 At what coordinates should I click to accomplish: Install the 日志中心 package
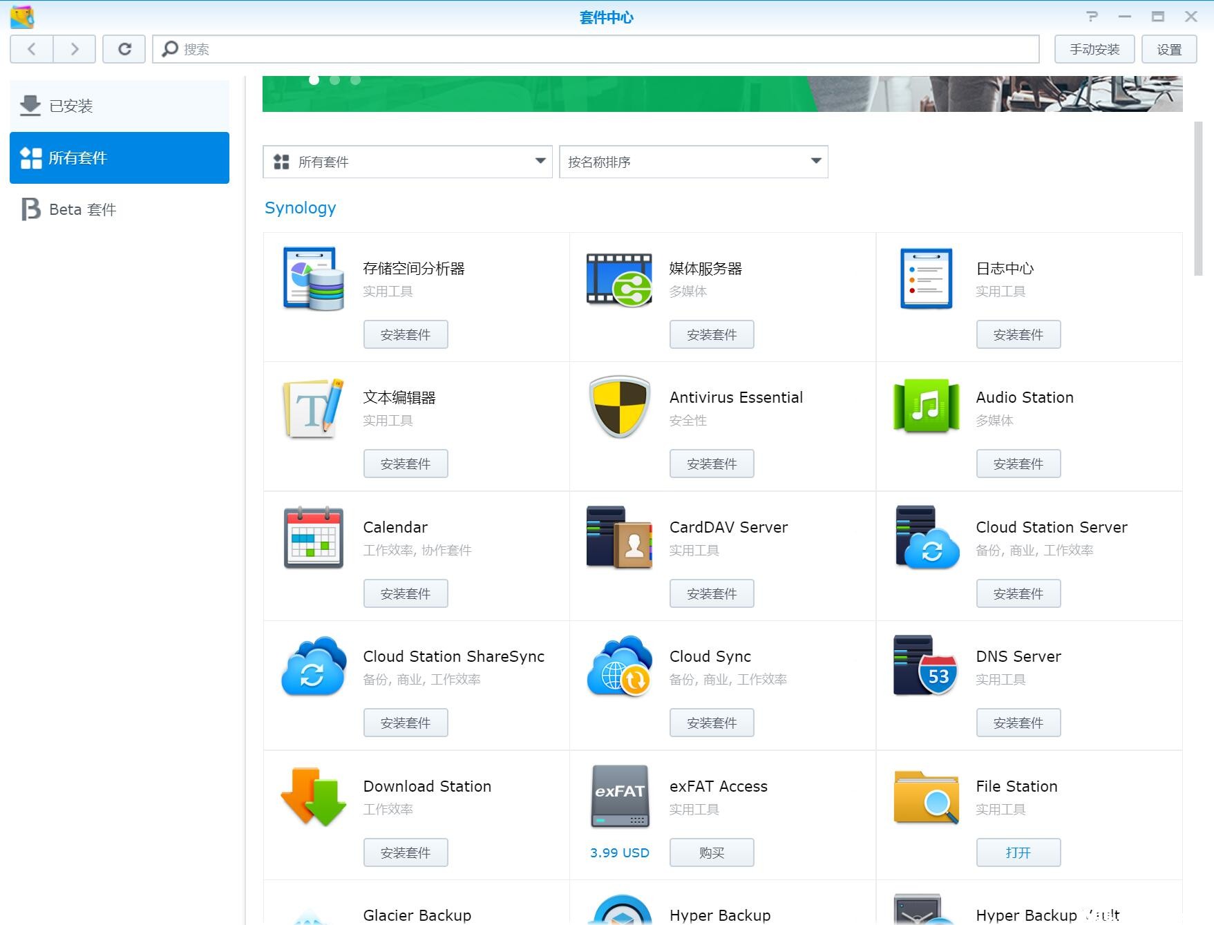pyautogui.click(x=1018, y=334)
